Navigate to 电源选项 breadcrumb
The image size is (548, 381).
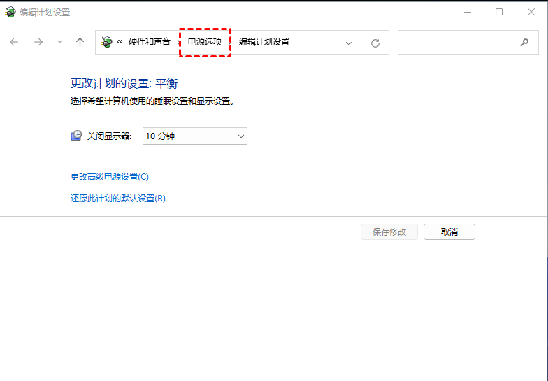point(205,42)
